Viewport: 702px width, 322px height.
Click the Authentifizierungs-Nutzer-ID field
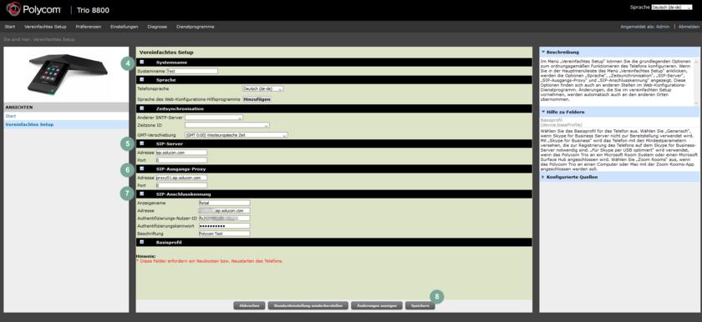pos(224,219)
